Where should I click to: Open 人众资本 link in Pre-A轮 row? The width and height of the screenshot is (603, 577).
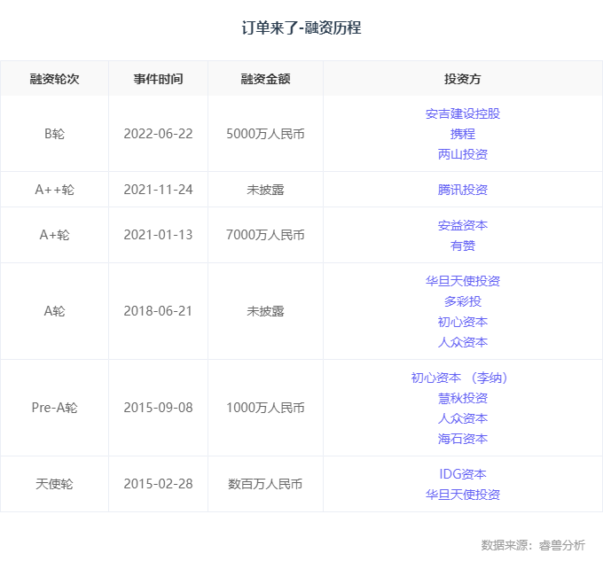click(x=463, y=418)
